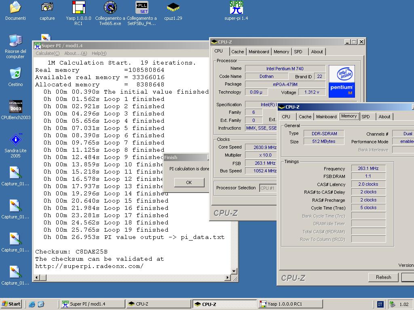Launch super-pi 1.4 desktop icon
This screenshot has height=310, width=414.
point(236,11)
